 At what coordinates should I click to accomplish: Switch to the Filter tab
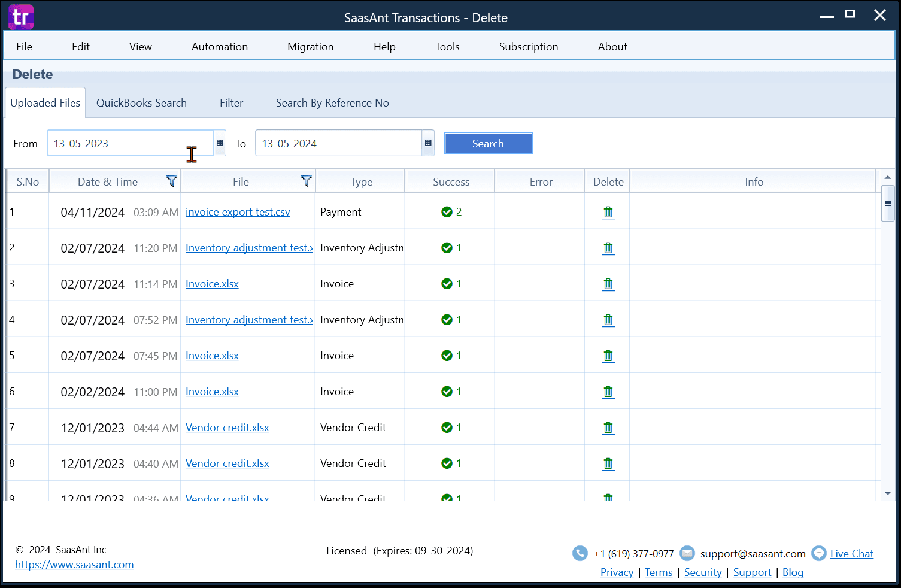[231, 103]
